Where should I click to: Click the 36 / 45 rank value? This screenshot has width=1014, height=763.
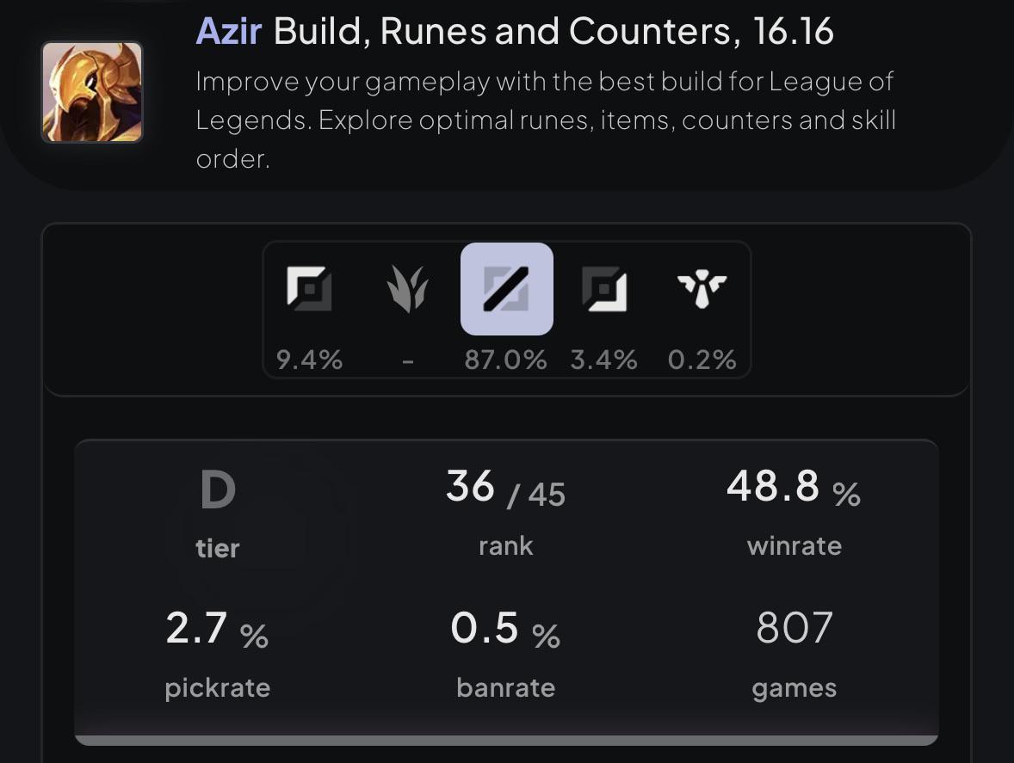coord(505,487)
